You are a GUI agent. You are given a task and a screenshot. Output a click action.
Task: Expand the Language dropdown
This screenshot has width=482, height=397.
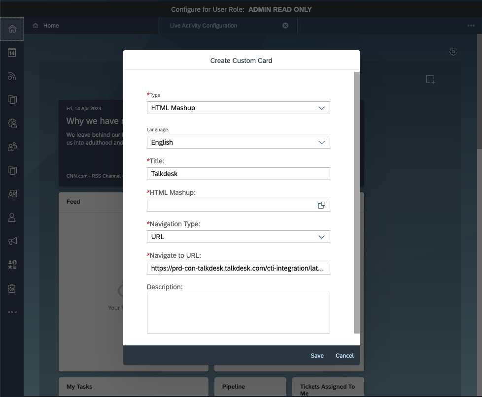[x=321, y=142]
